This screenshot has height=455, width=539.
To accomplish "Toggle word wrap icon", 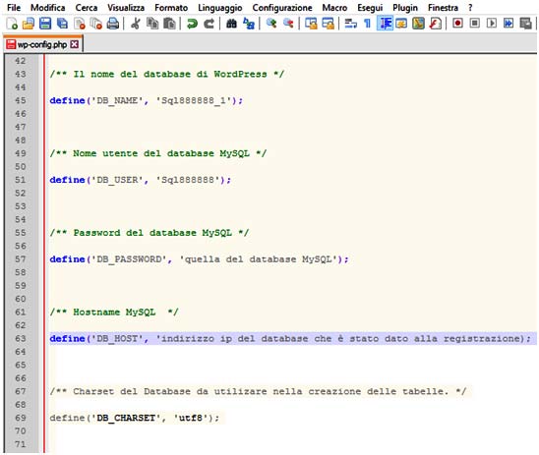I will [350, 24].
